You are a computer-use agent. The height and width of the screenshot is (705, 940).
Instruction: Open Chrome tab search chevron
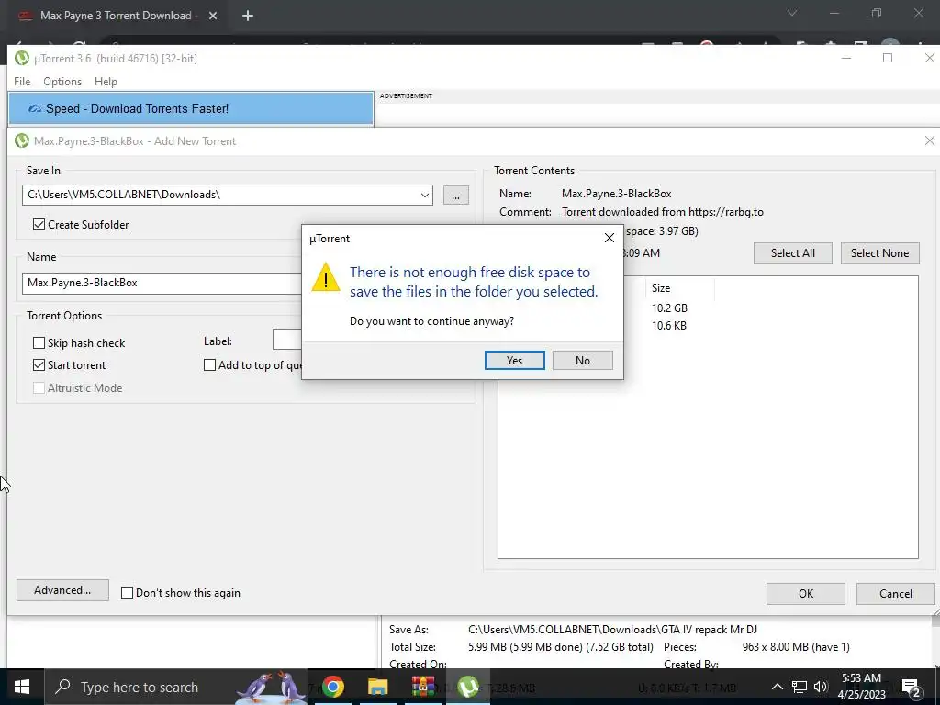click(x=792, y=13)
